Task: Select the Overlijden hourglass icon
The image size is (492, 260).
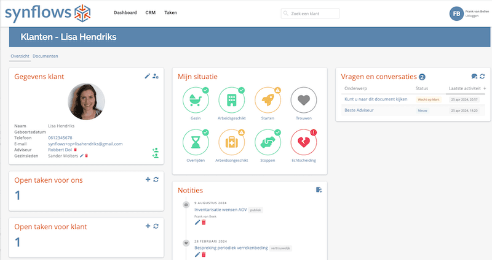Action: (196, 142)
